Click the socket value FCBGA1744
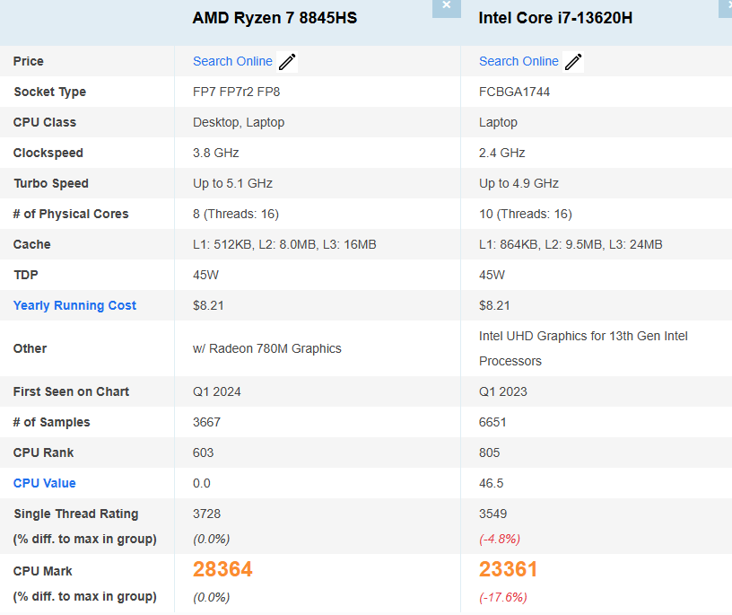 tap(514, 92)
